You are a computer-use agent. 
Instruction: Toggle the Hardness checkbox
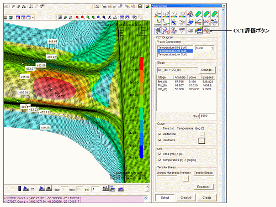pyautogui.click(x=160, y=140)
